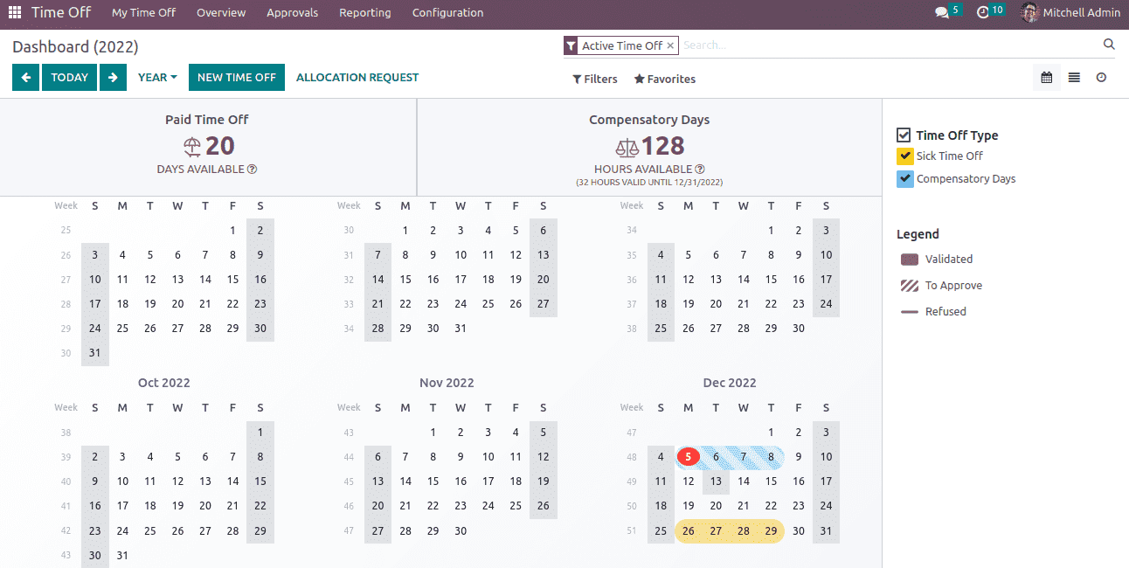The height and width of the screenshot is (568, 1129).
Task: Click New Time Off button
Action: [x=237, y=77]
